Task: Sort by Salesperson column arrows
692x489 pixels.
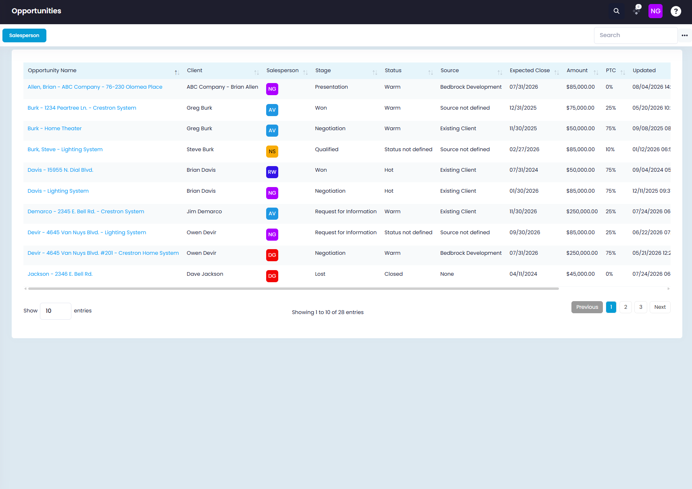Action: pos(305,73)
